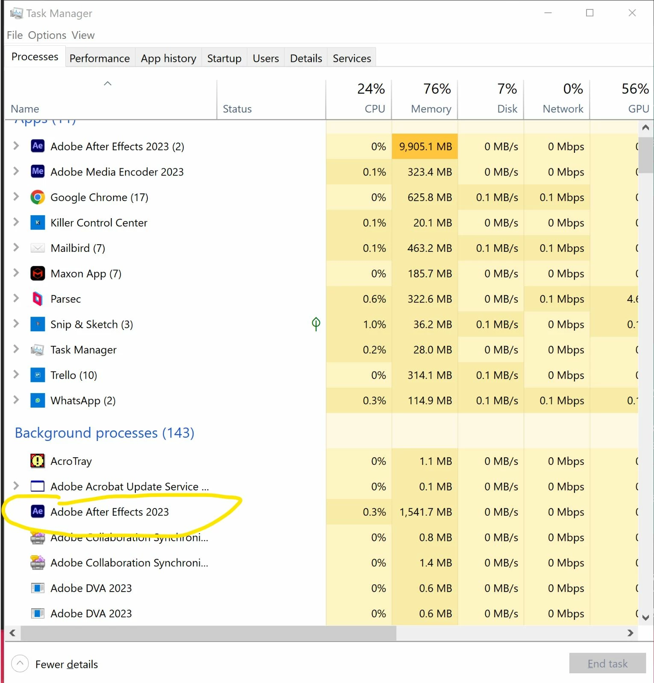Viewport: 654px width, 683px height.
Task: Sort by the CPU column header
Action: pyautogui.click(x=358, y=99)
